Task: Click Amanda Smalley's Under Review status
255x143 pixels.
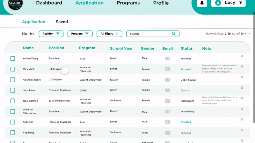Action: point(188,80)
